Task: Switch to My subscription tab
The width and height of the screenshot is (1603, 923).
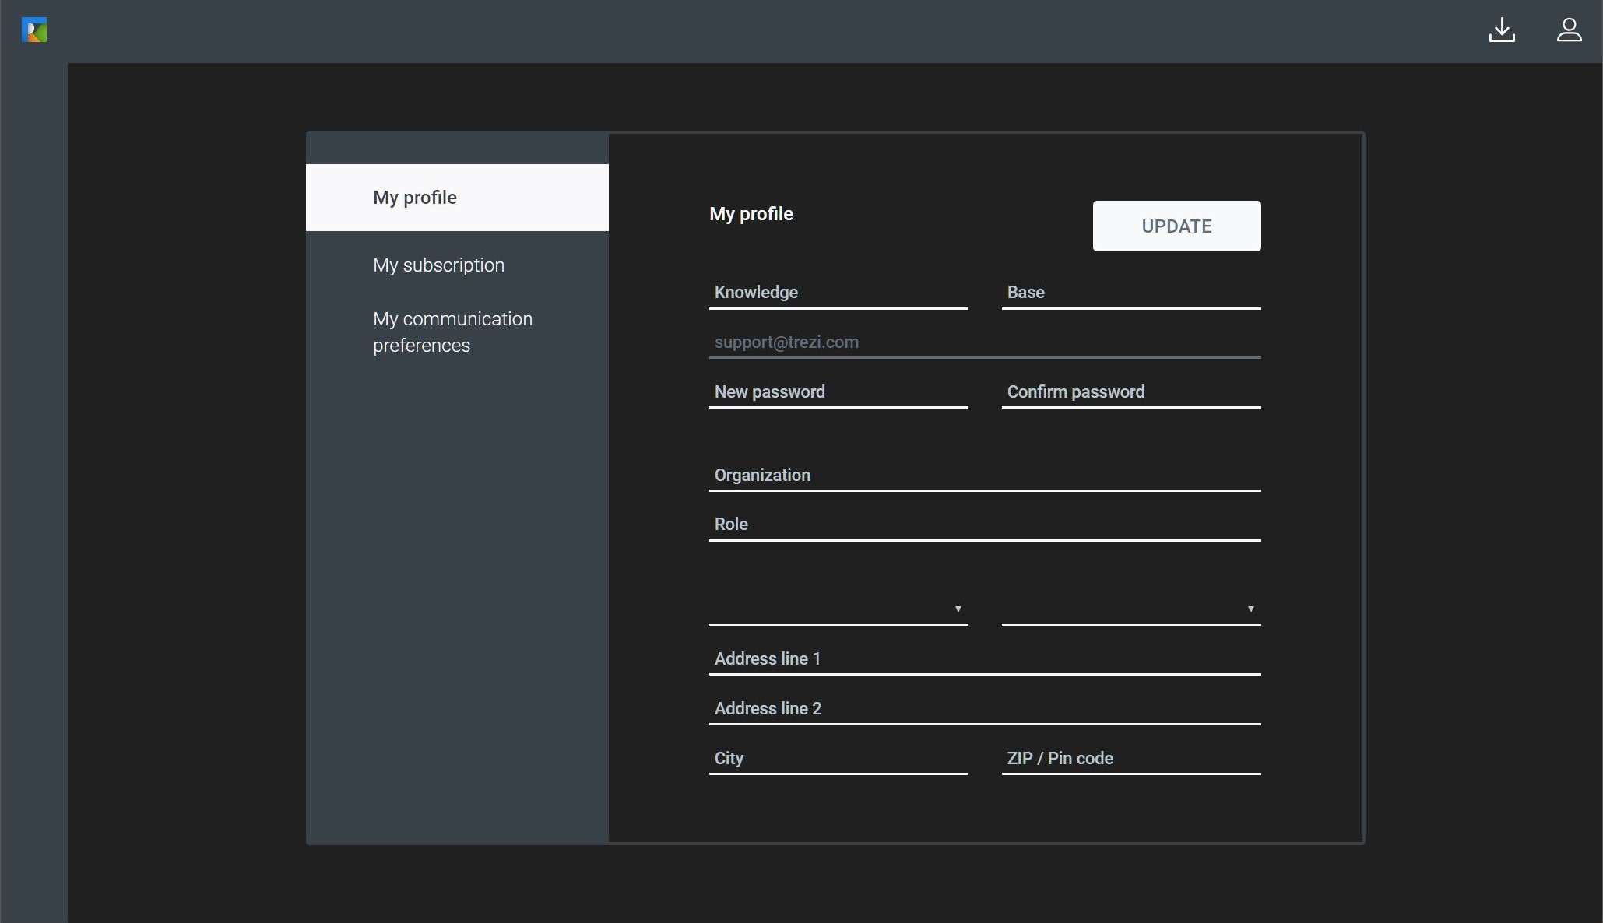Action: point(439,265)
